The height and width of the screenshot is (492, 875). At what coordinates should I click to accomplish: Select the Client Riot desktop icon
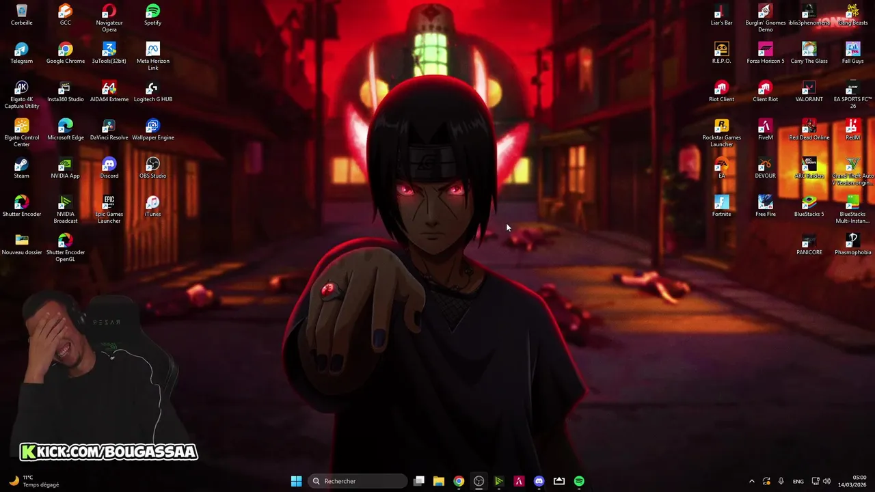[766, 92]
